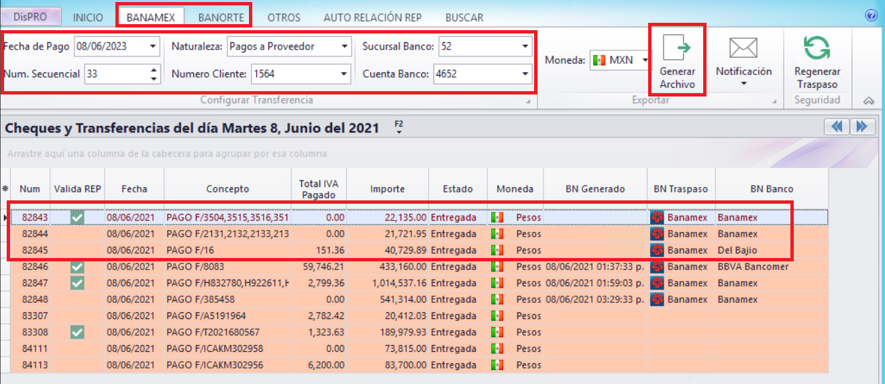Click the Generar Archivo export icon
This screenshot has height=384, width=885.
tap(677, 49)
